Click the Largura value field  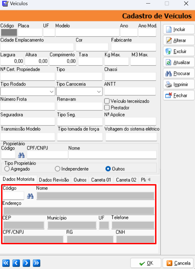(12, 61)
